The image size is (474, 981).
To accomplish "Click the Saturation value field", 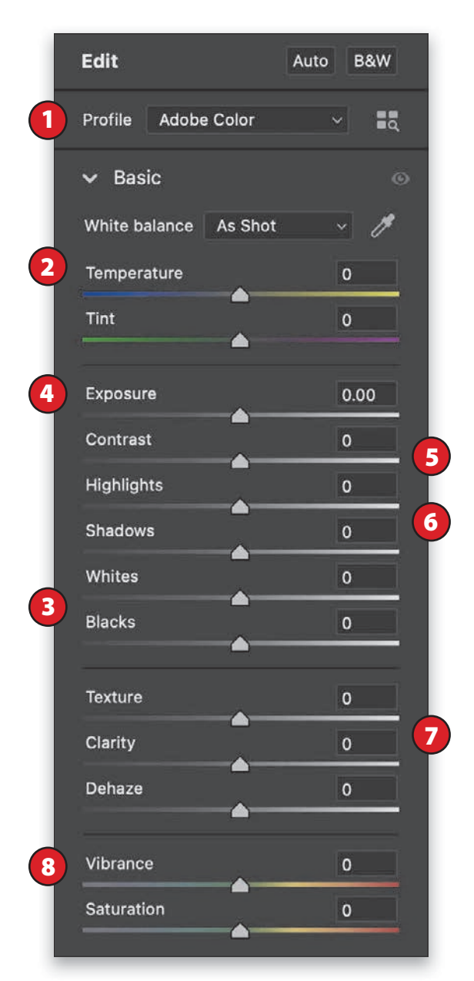I will pyautogui.click(x=367, y=910).
